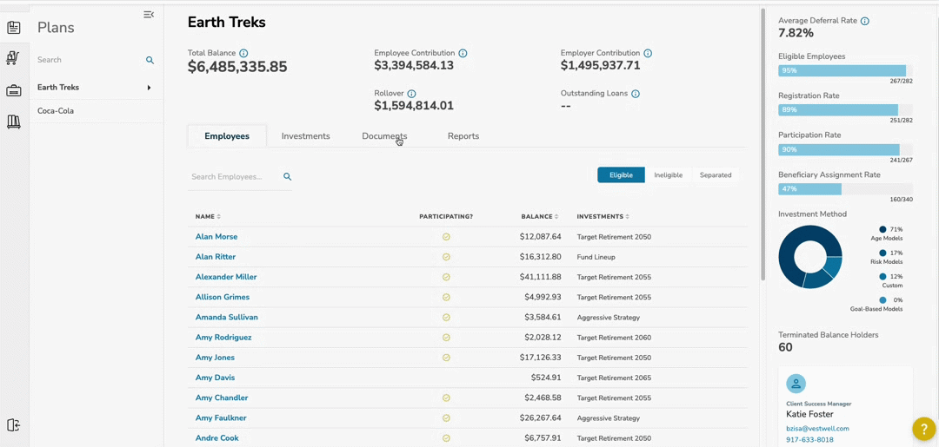939x447 pixels.
Task: Click Amanda Sullivan's participating check icon
Action: tap(446, 318)
